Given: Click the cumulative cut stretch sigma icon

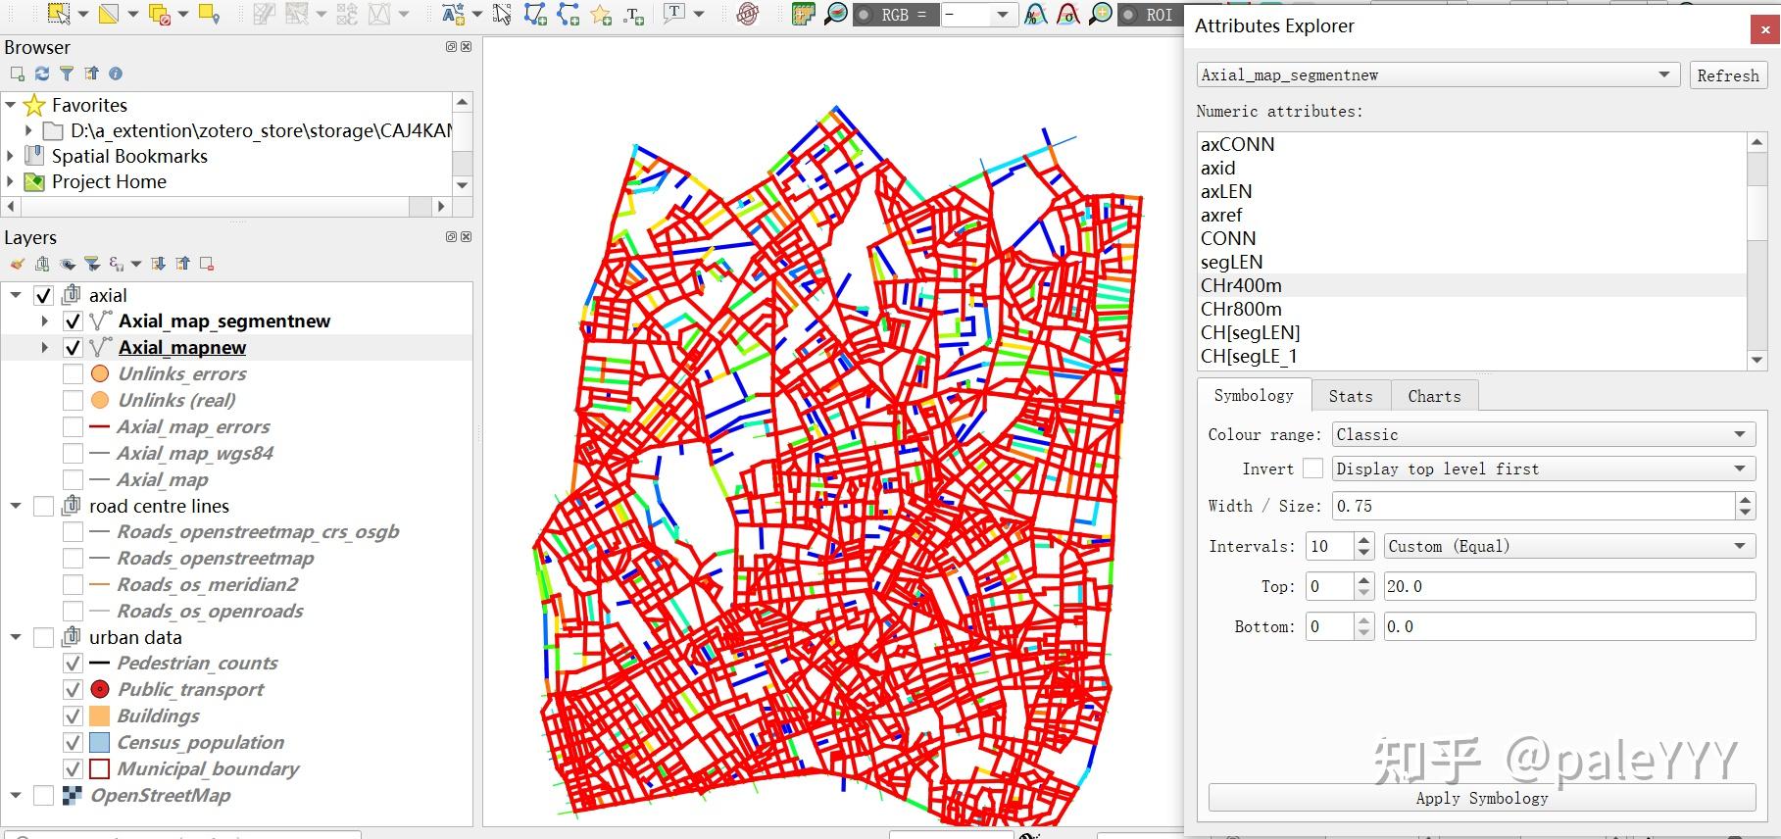Looking at the screenshot, I should tap(1068, 15).
